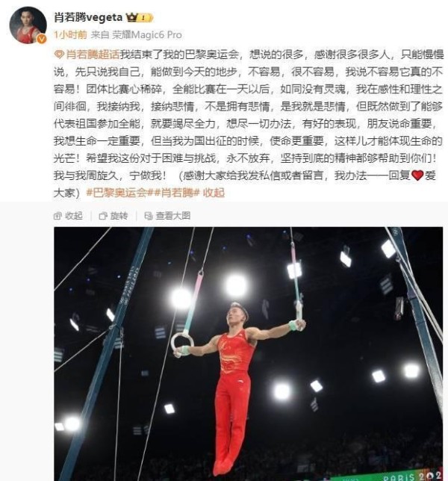Screen dimensions: 448x481
Task: Click the view large image icon
Action: (x=149, y=216)
